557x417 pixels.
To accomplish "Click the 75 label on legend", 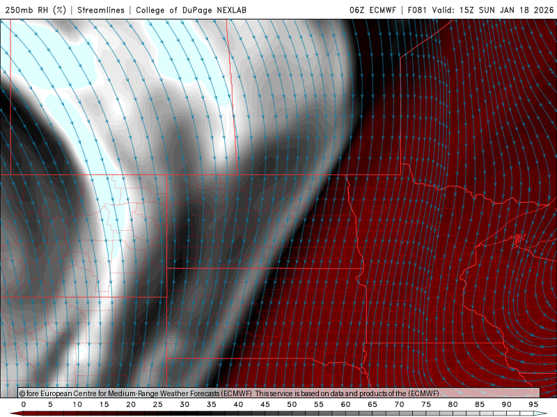I will pos(426,404).
